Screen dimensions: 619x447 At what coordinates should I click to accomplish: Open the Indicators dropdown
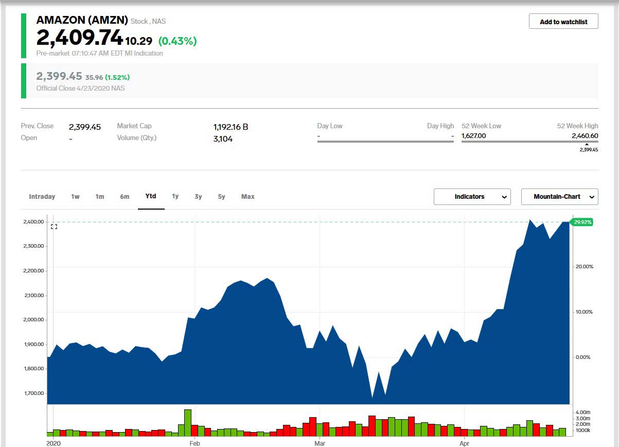472,197
